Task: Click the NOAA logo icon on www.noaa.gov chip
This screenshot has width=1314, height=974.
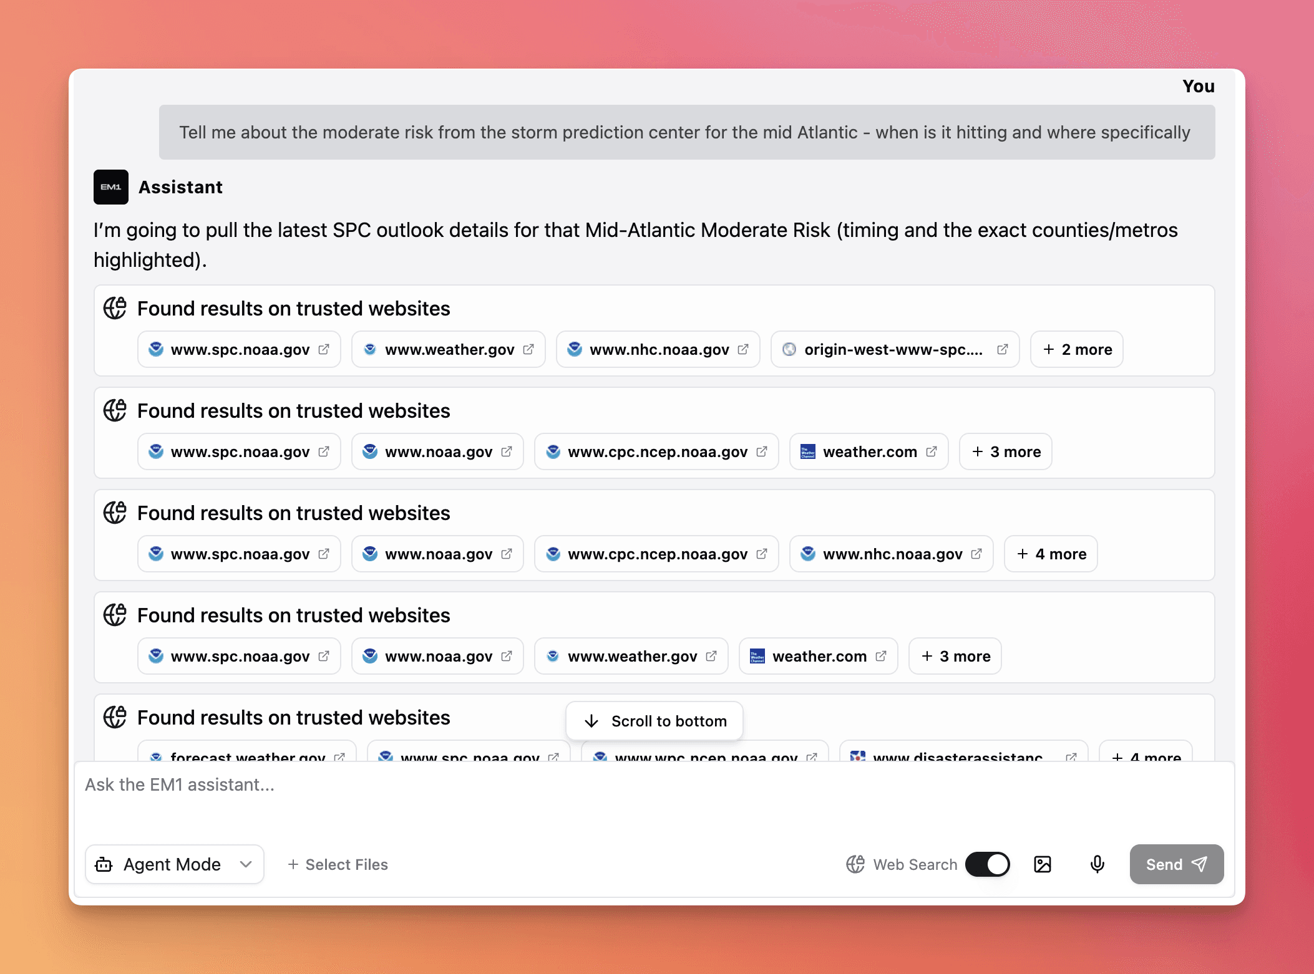Action: pyautogui.click(x=371, y=451)
